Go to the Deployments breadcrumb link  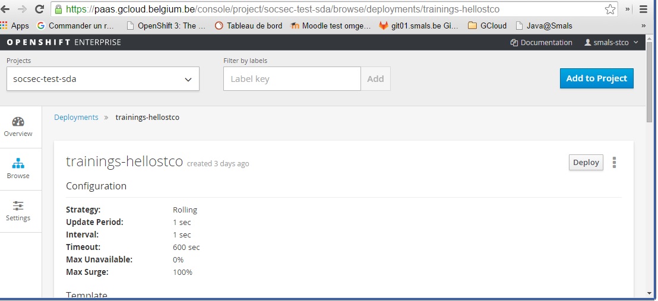tap(76, 118)
